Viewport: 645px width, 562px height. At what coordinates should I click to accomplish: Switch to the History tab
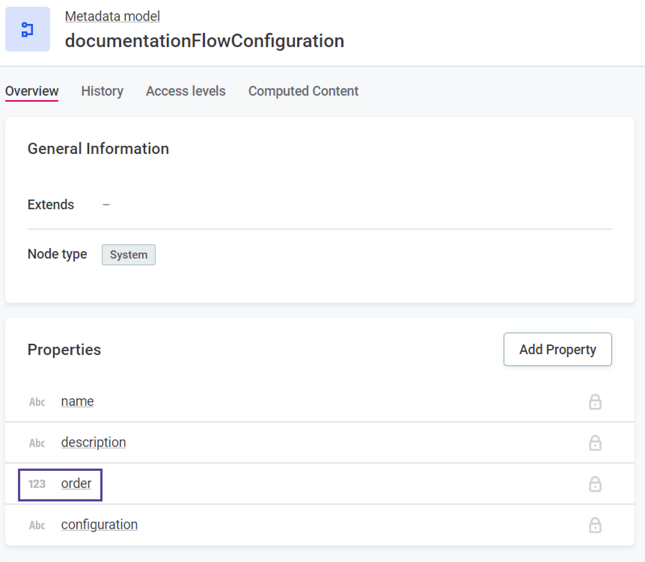[102, 91]
